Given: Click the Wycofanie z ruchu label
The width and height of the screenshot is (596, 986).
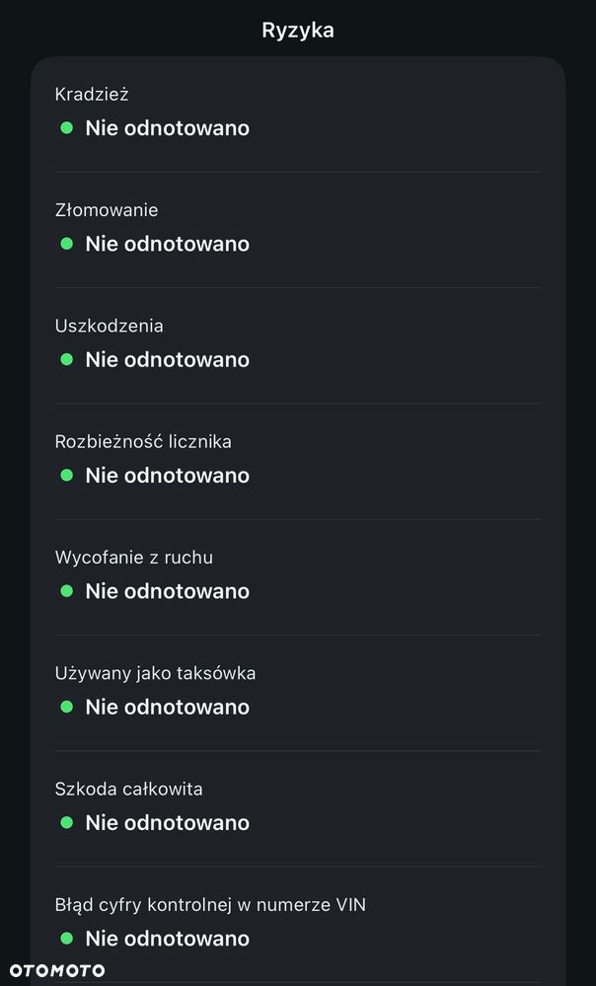Looking at the screenshot, I should pyautogui.click(x=134, y=558).
